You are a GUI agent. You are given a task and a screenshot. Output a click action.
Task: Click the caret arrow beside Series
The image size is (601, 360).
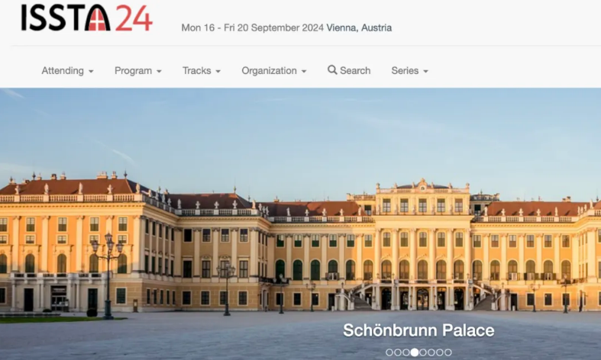425,71
